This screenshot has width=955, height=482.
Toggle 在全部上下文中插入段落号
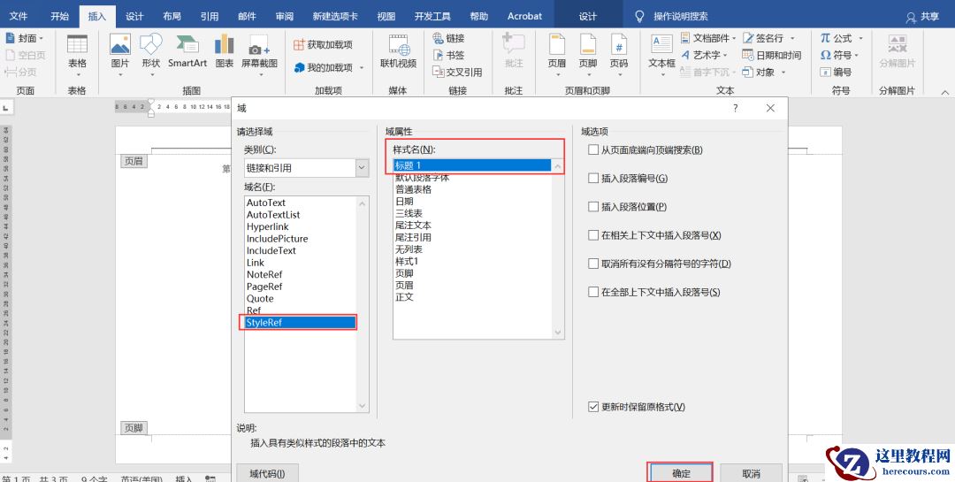(593, 293)
